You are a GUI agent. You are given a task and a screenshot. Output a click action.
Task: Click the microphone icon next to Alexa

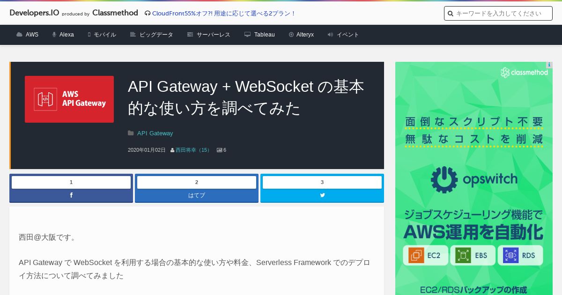click(x=54, y=35)
